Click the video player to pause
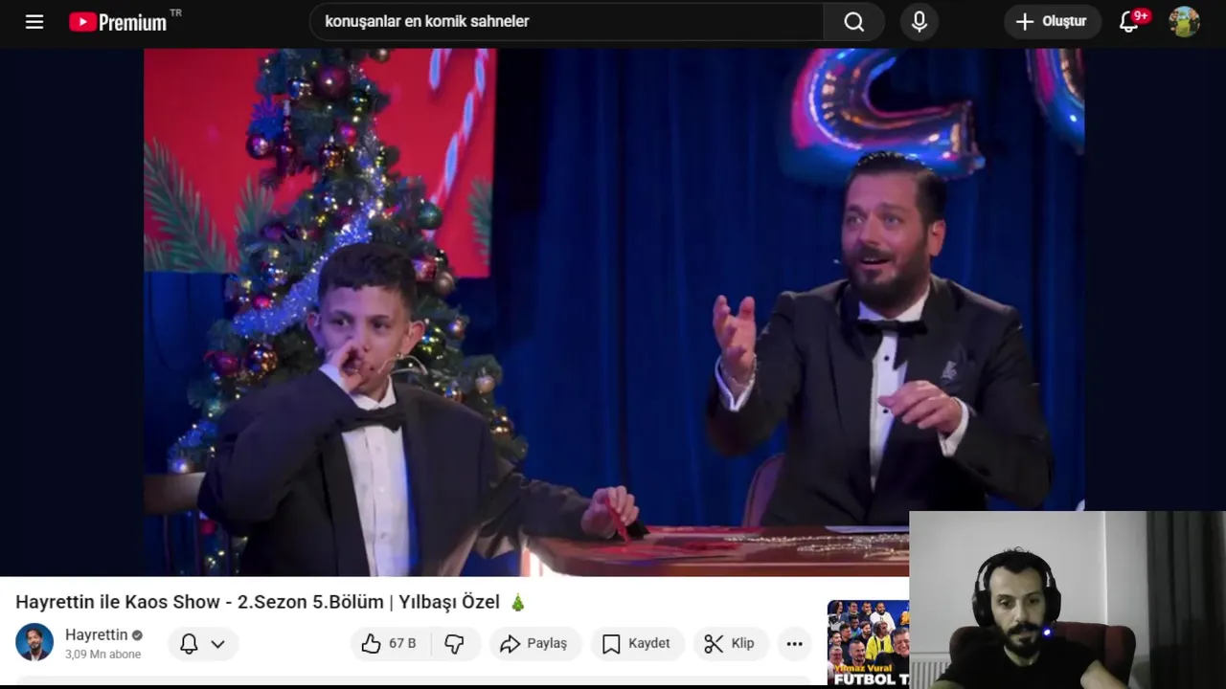The height and width of the screenshot is (689, 1226). [x=613, y=312]
